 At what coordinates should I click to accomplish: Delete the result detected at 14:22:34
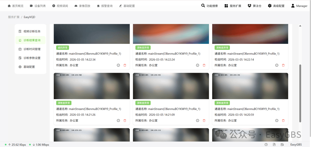[x=125, y=65]
